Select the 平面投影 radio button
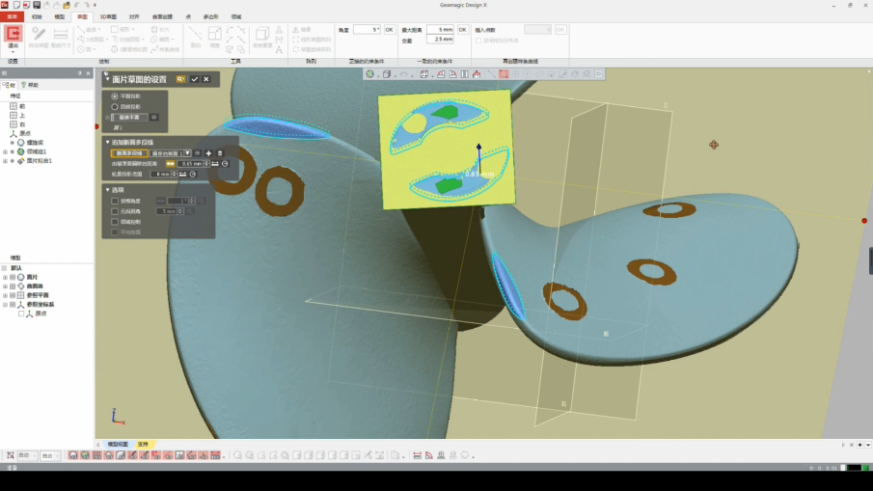Image resolution: width=873 pixels, height=491 pixels. tap(115, 96)
